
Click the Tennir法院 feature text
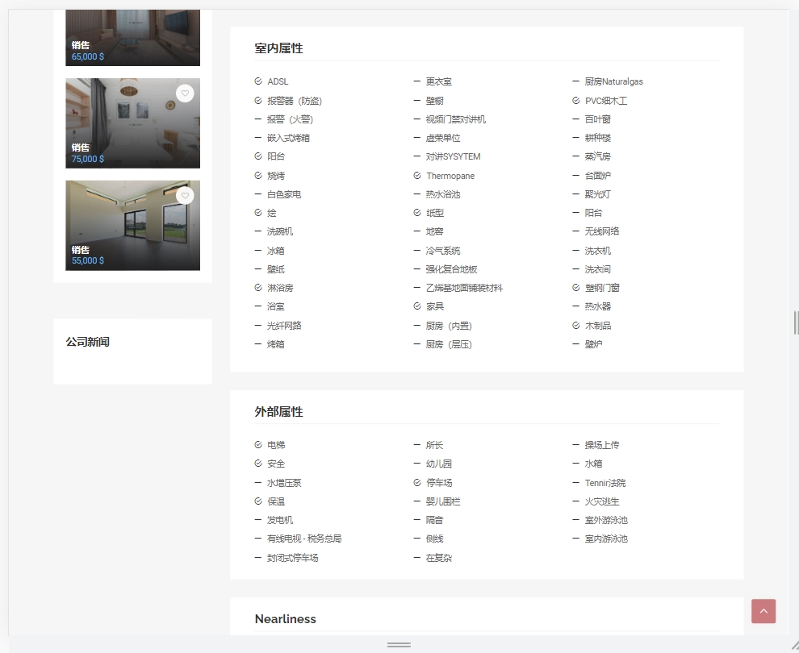click(605, 483)
